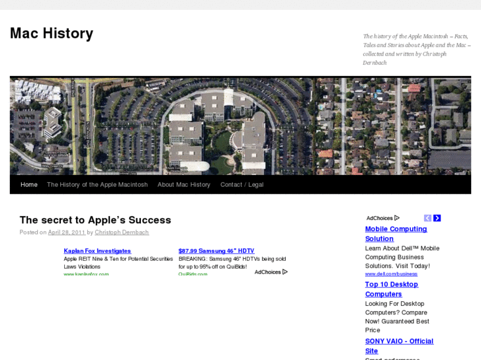Open the Mobile Computing Solution ad
Image resolution: width=481 pixels, height=360 pixels.
(x=396, y=234)
